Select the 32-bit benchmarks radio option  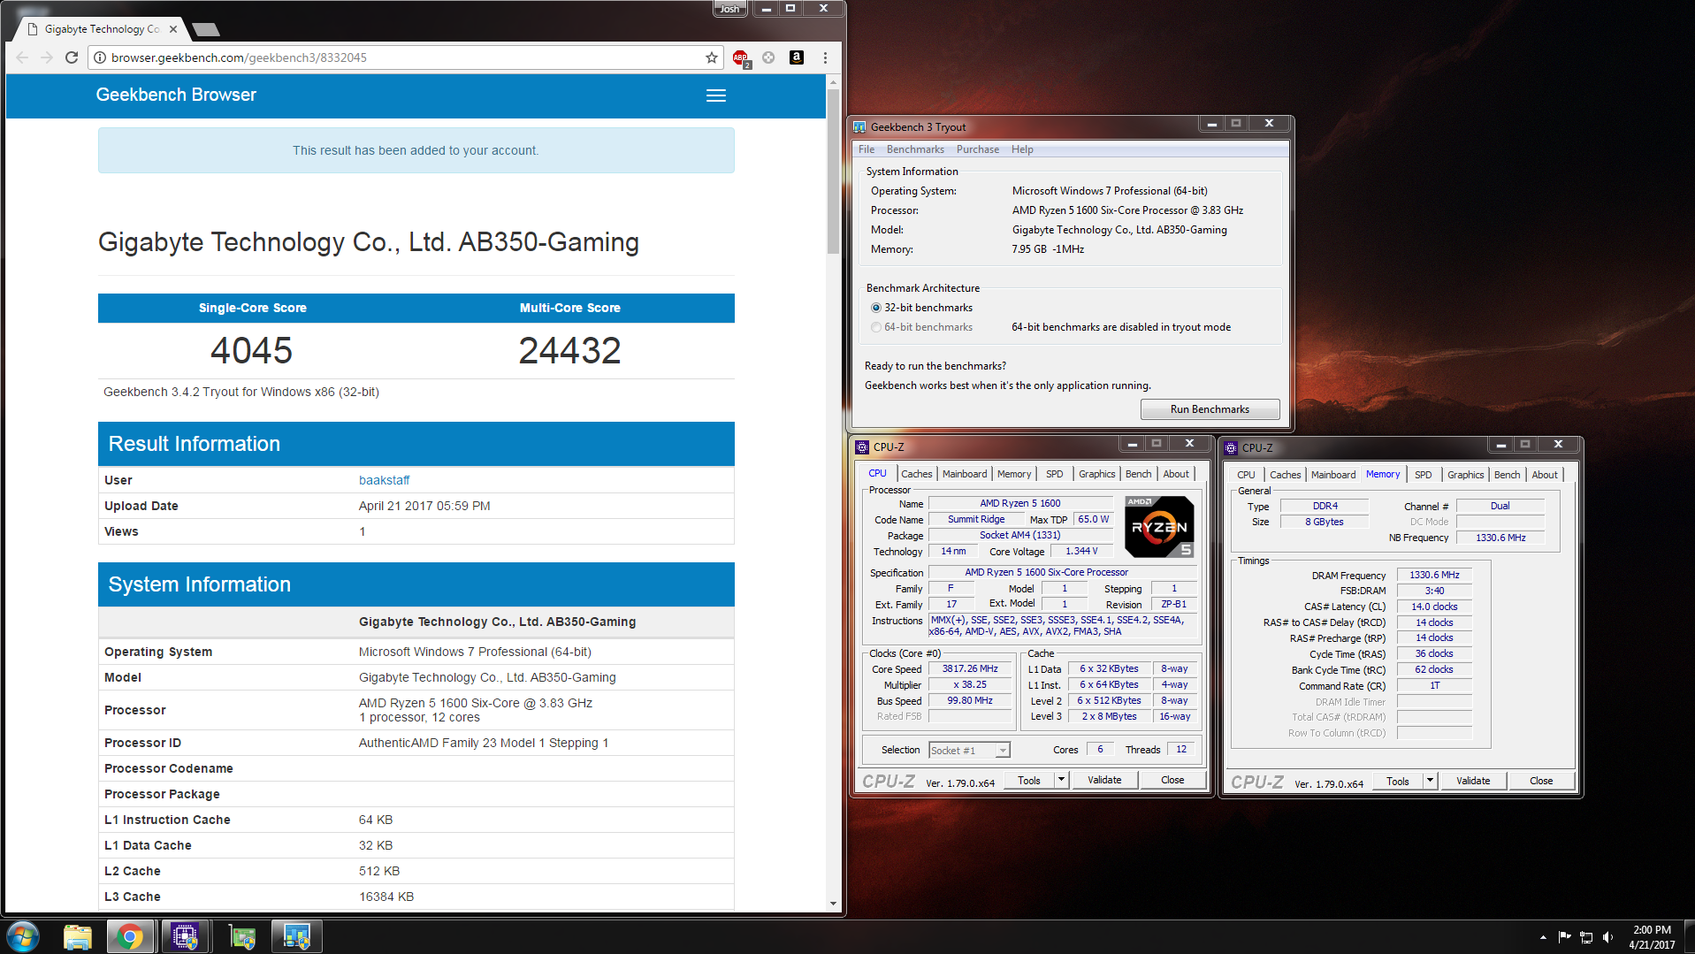pos(876,308)
